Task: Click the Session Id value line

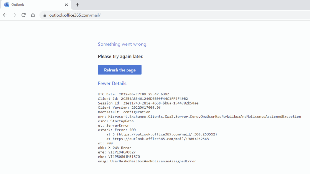Action: 148,103
